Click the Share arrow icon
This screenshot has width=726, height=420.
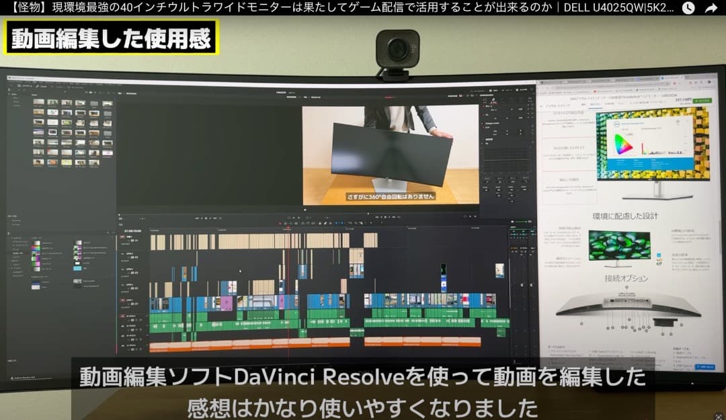coord(711,8)
